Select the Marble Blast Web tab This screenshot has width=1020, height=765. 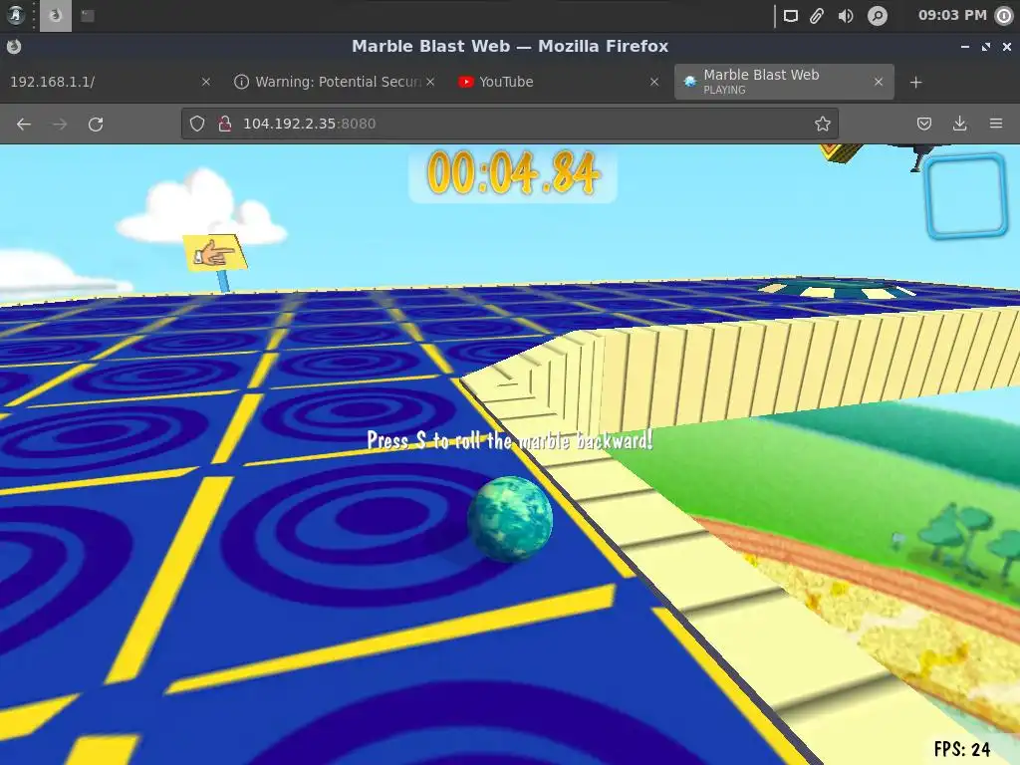[784, 82]
